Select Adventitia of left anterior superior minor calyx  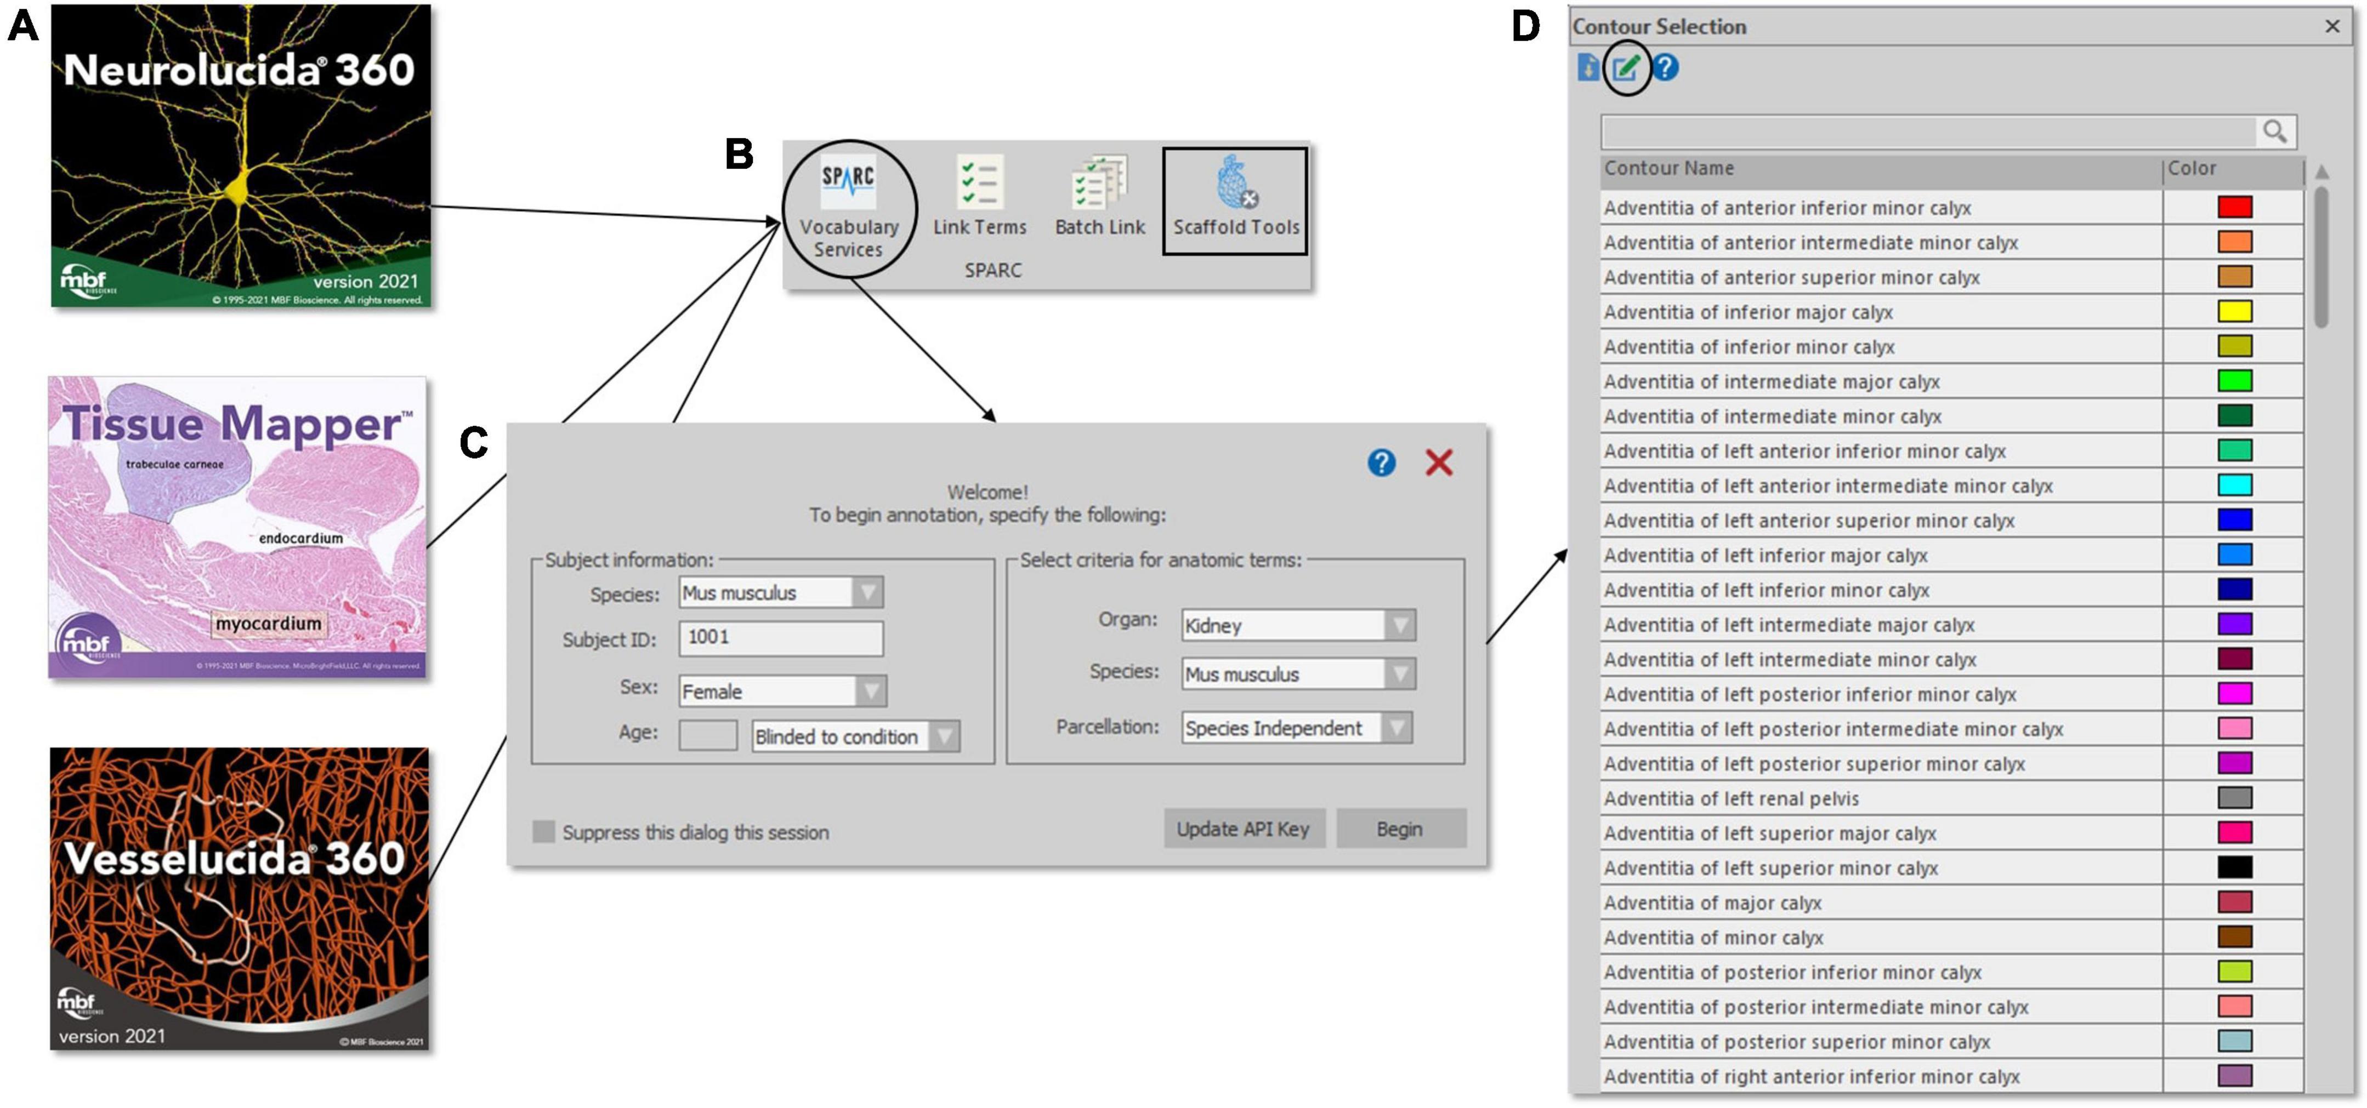coord(1952,521)
